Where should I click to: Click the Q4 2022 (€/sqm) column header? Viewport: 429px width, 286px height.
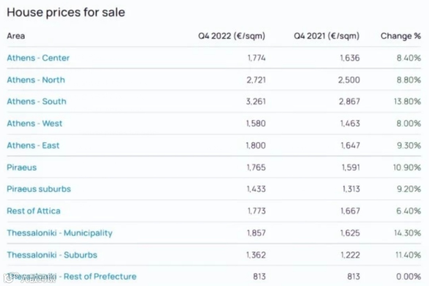(x=232, y=36)
